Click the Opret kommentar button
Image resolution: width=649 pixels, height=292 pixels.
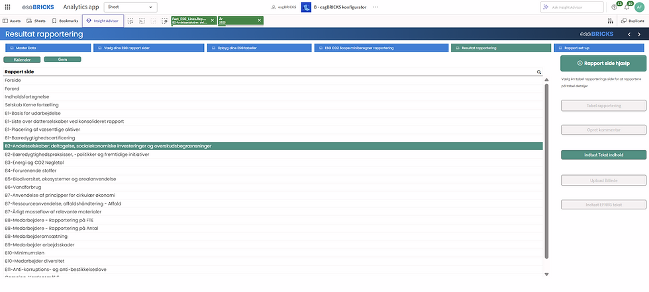click(x=603, y=129)
